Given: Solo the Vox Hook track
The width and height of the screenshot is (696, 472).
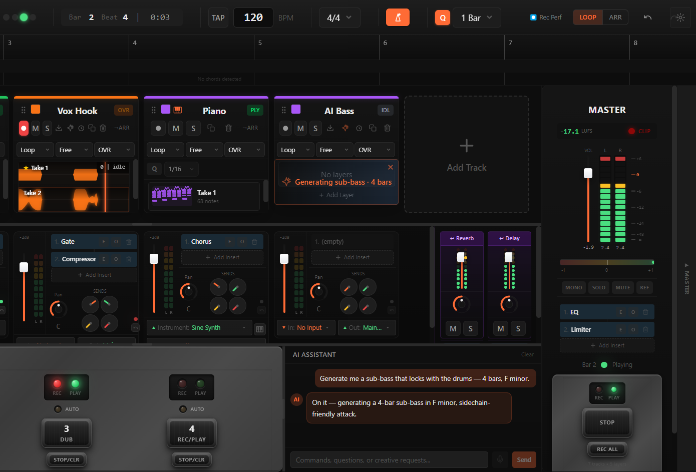Looking at the screenshot, I should (47, 128).
